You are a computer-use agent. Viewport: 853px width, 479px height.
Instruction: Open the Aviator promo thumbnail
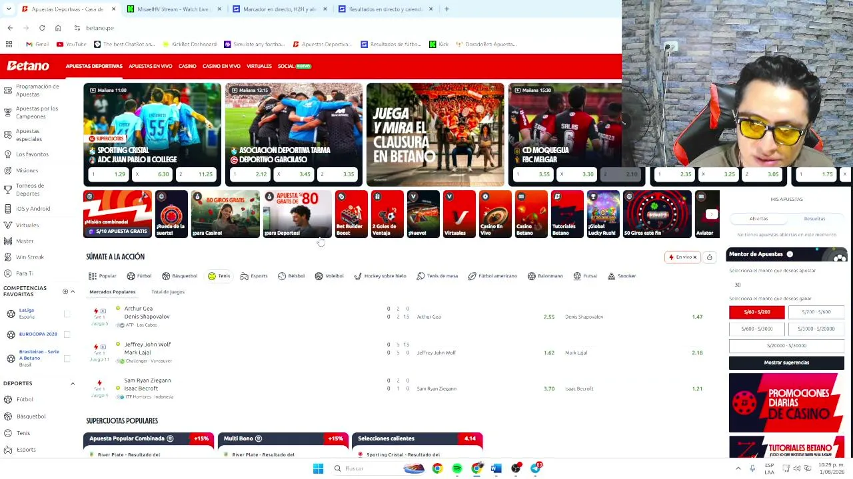pyautogui.click(x=707, y=214)
